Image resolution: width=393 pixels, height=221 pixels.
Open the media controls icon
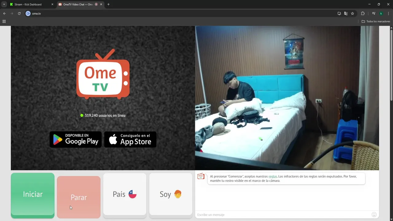click(x=374, y=14)
